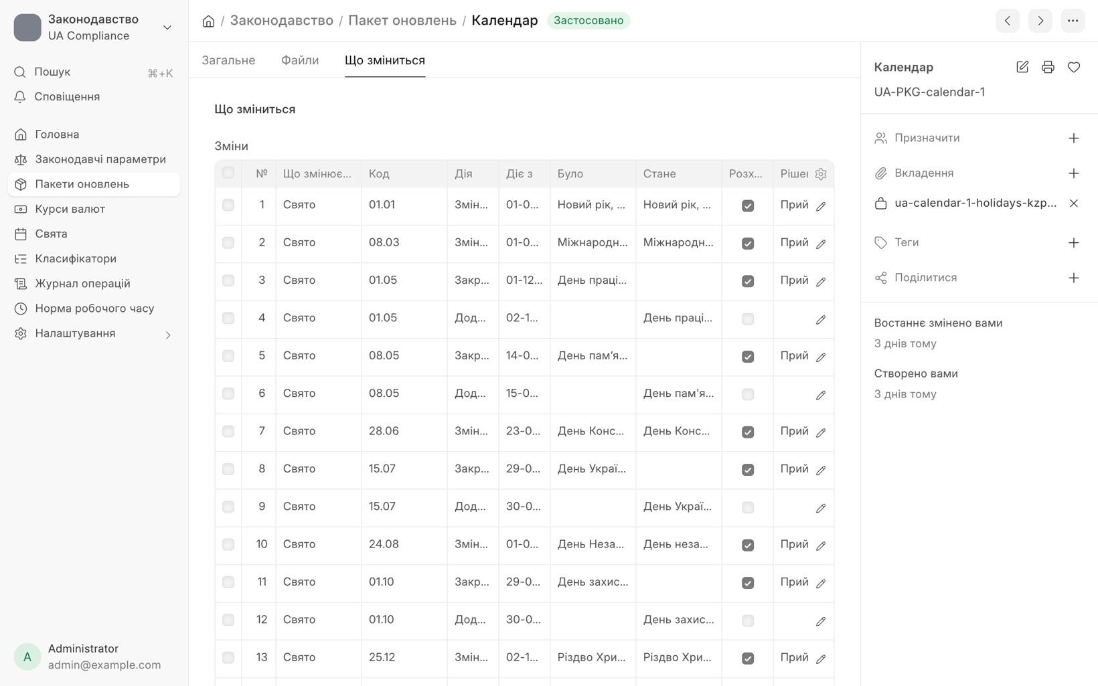Add an assignee with Призначити plus
1098x686 pixels.
(1074, 138)
